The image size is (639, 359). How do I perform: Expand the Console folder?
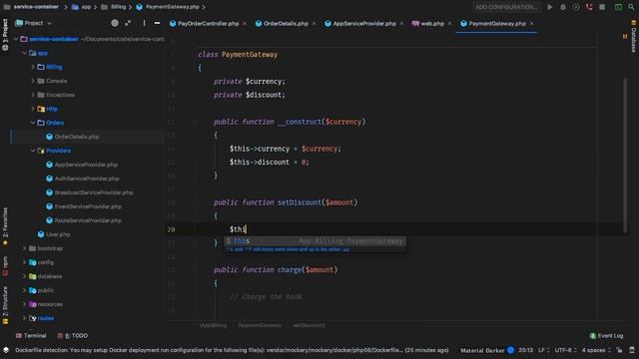[x=33, y=81]
